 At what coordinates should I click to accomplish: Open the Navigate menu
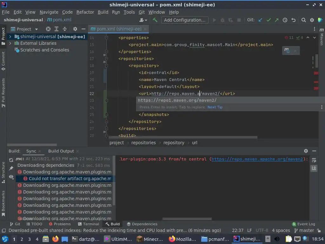tap(49, 12)
